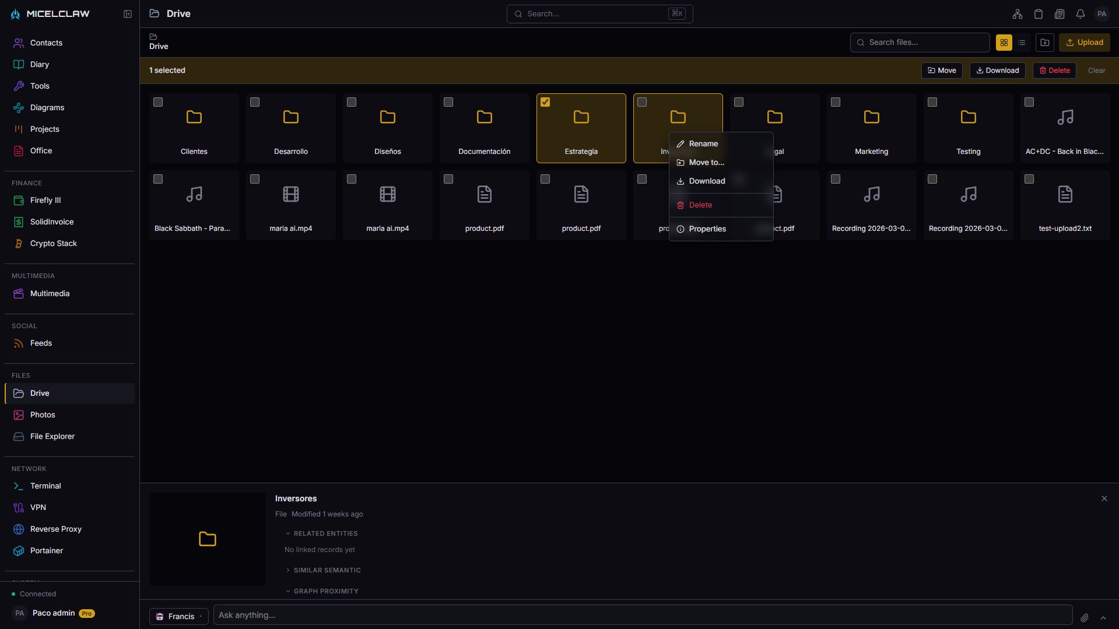Image resolution: width=1119 pixels, height=629 pixels.
Task: Expand the Similar Semantic section
Action: 326,570
